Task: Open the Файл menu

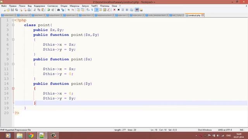Action: [x=4, y=6]
